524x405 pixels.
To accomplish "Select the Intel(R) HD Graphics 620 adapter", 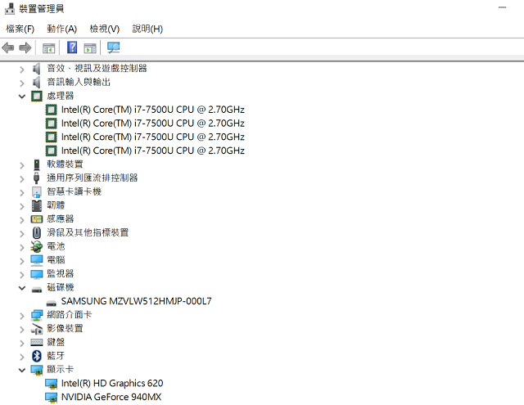I will coord(112,384).
